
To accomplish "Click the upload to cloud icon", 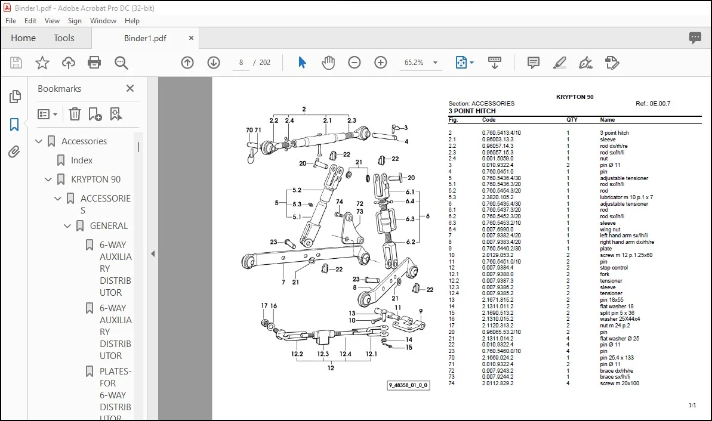I will [69, 63].
